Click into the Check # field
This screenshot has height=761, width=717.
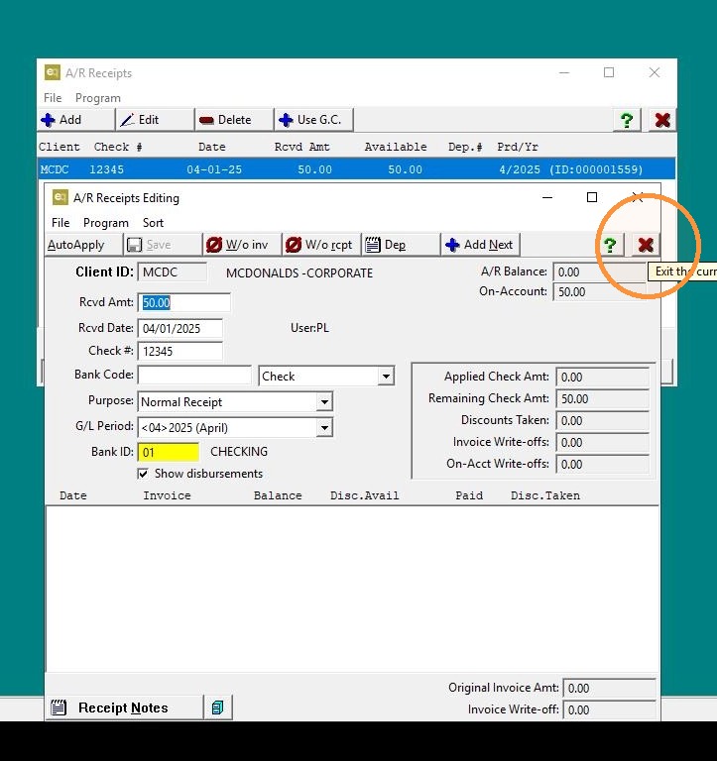click(x=180, y=352)
